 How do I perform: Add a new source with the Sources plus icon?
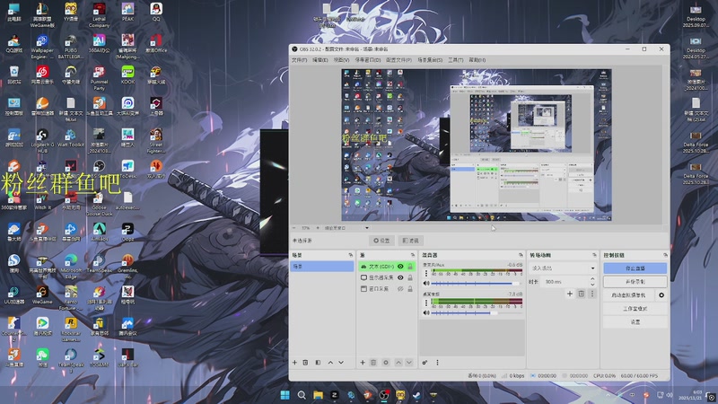click(x=363, y=363)
